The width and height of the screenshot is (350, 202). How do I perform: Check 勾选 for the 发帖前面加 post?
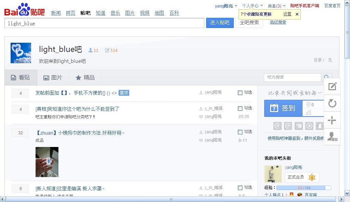pos(240,93)
